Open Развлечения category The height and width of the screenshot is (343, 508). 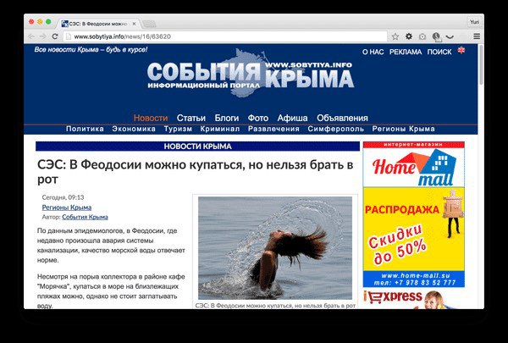coord(273,129)
